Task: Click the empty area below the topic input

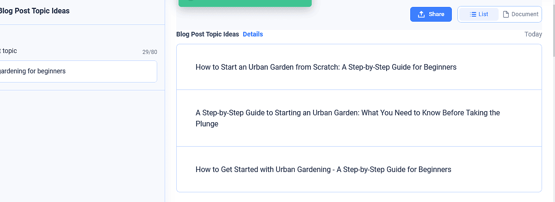Action: click(79, 143)
